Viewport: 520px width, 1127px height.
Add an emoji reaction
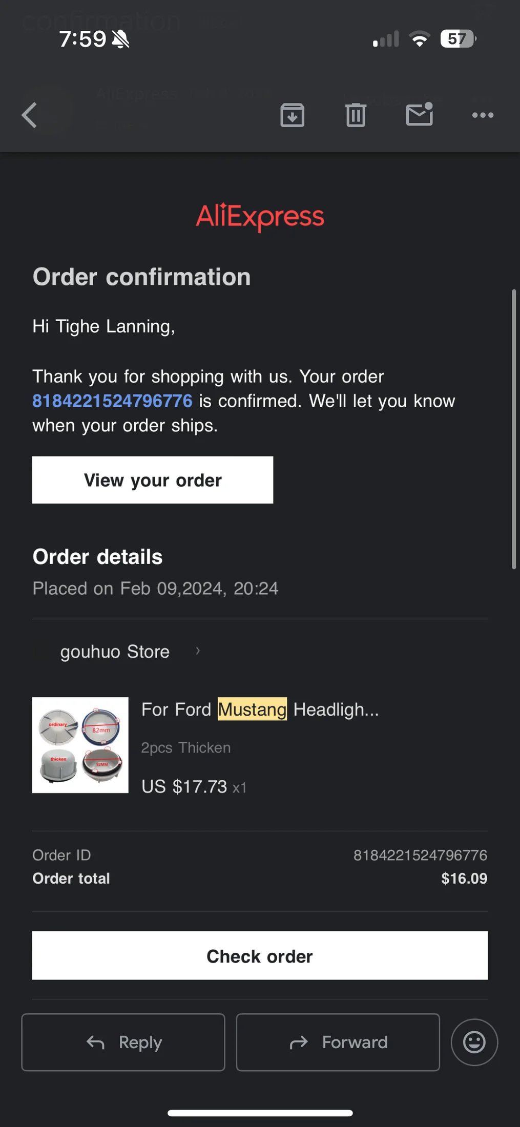474,1042
